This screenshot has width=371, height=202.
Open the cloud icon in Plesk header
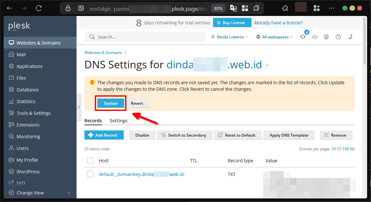click(x=315, y=37)
